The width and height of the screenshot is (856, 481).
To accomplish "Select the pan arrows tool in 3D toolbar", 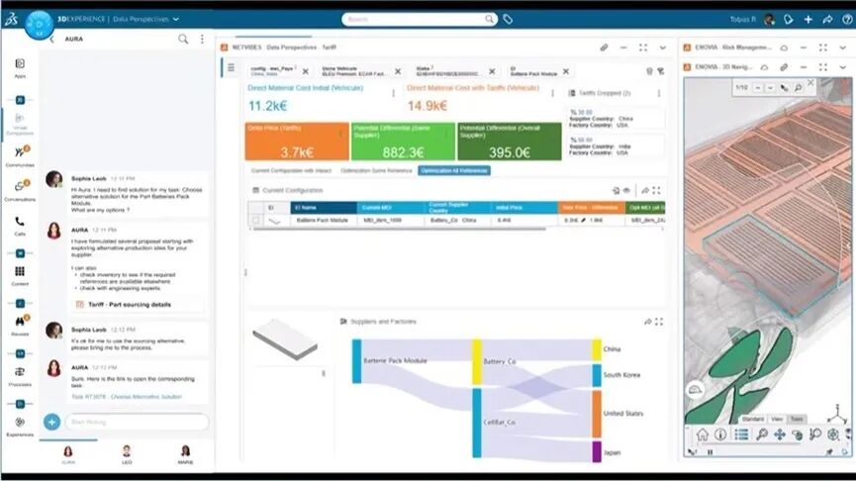I will (780, 434).
